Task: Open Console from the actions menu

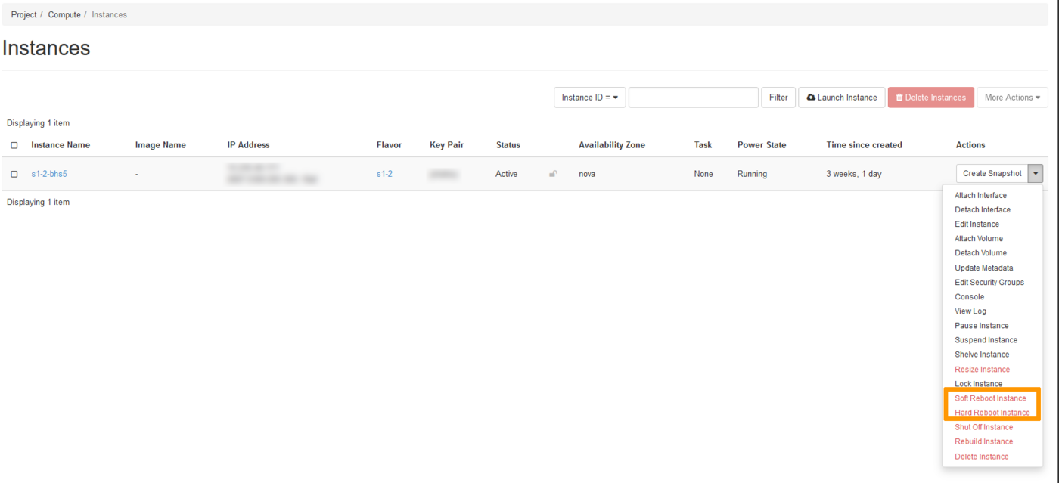Action: pyautogui.click(x=969, y=296)
